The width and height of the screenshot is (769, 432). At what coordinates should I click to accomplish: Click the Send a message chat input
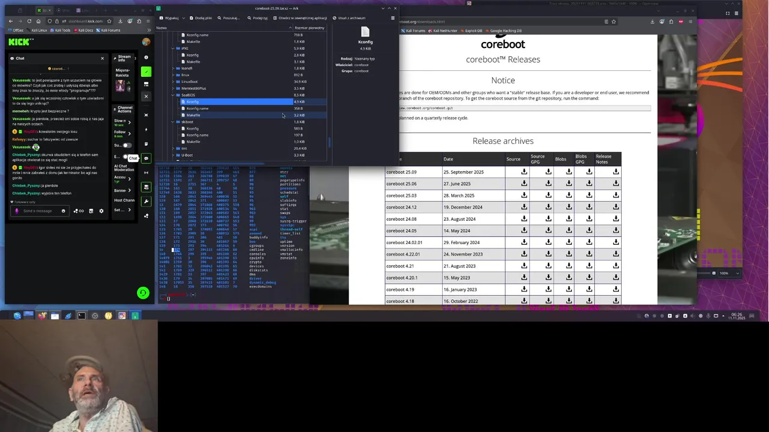pos(41,211)
